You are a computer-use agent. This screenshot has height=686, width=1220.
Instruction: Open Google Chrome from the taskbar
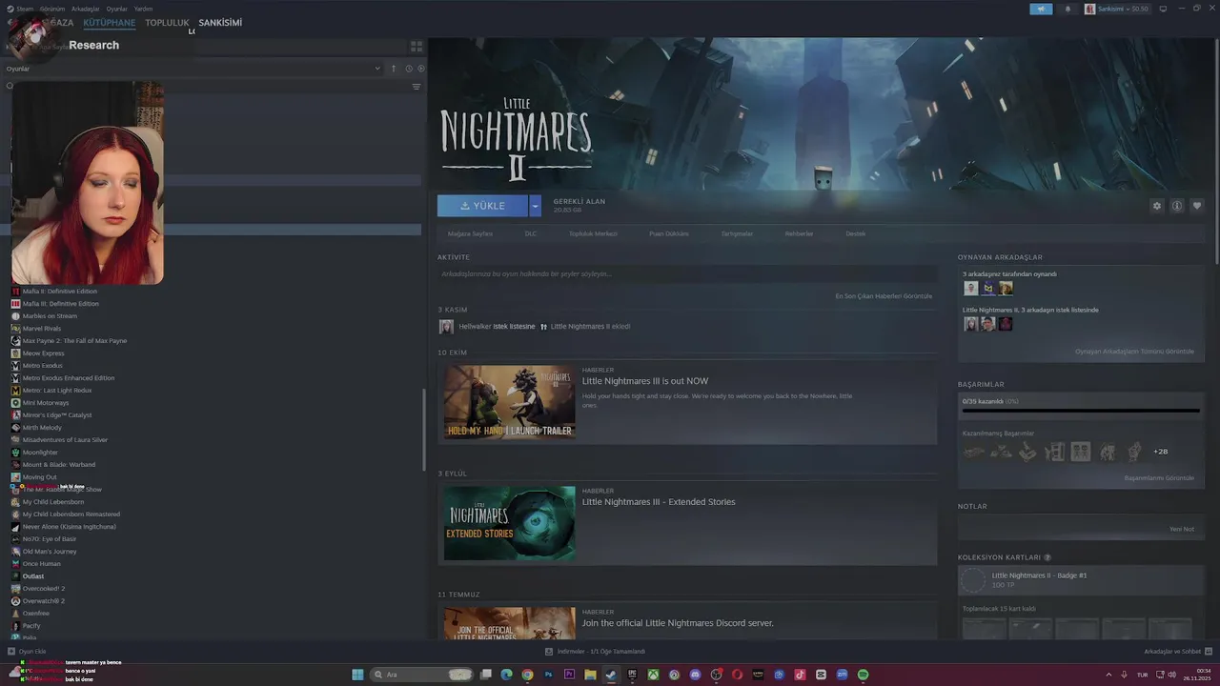click(527, 675)
